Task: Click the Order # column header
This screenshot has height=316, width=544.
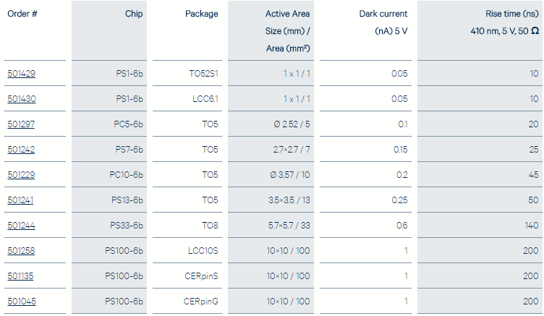Action: tap(22, 14)
